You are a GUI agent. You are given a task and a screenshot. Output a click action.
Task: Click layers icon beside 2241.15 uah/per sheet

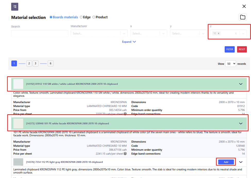pos(125,154)
